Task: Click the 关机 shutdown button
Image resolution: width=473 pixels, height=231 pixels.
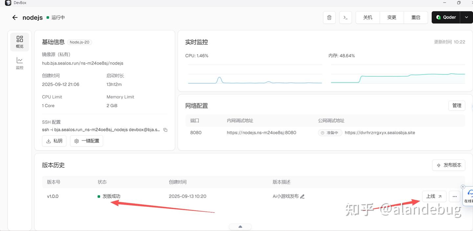Action: 368,17
